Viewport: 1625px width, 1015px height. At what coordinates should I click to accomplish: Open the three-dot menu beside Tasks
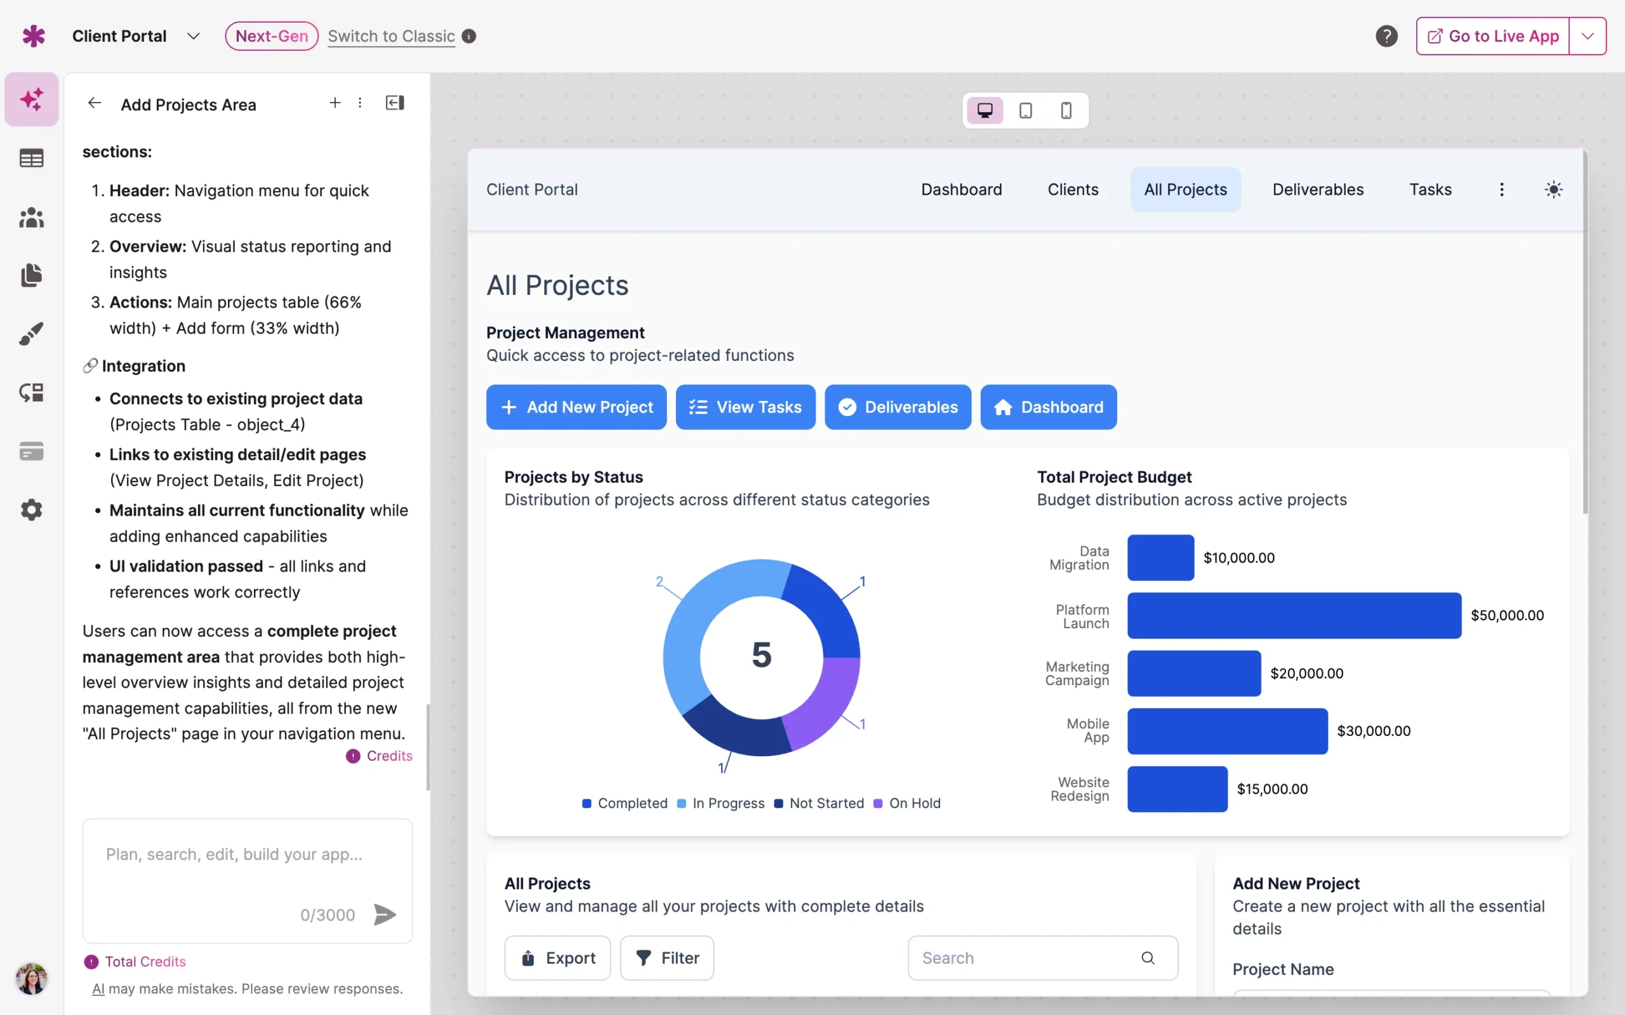[1502, 189]
